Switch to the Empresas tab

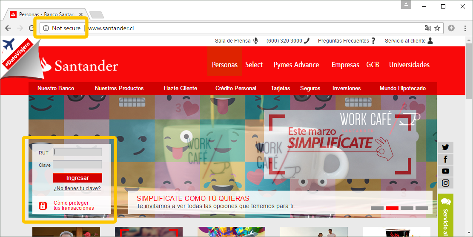click(x=345, y=65)
